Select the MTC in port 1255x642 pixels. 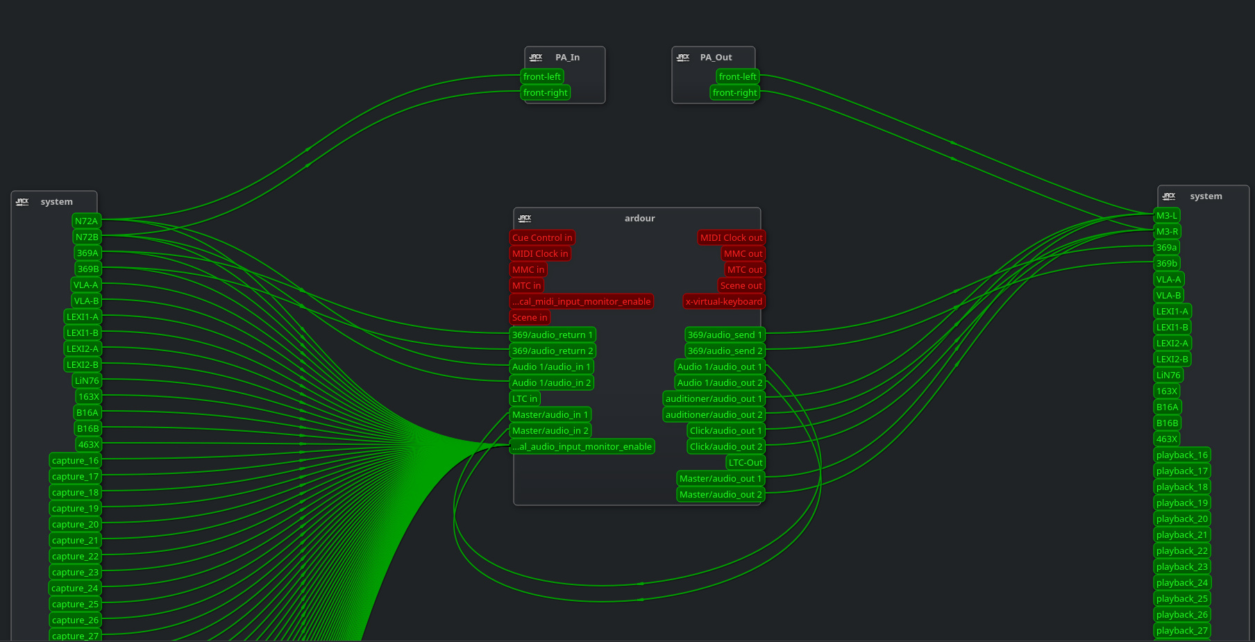click(526, 286)
